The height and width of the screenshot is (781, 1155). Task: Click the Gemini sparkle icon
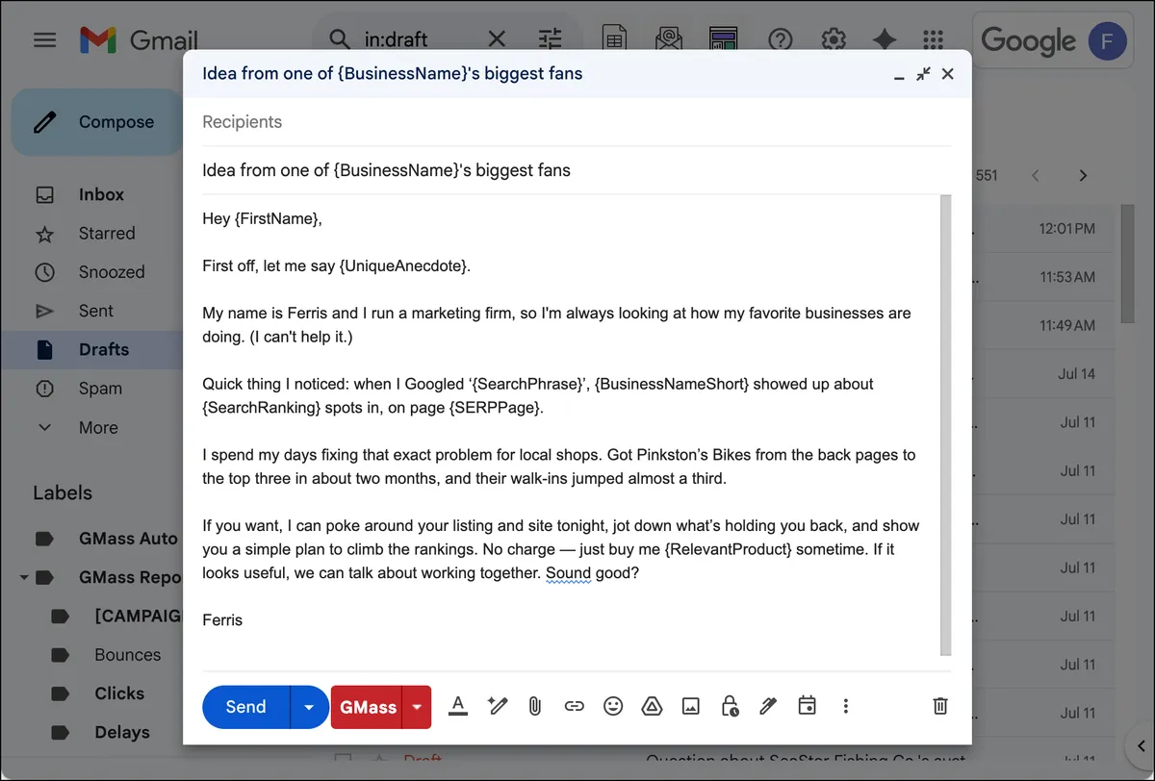click(x=884, y=39)
